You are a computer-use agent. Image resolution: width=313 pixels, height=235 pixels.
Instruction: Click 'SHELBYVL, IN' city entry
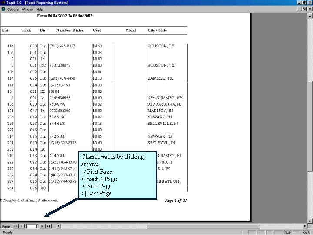click(x=161, y=143)
